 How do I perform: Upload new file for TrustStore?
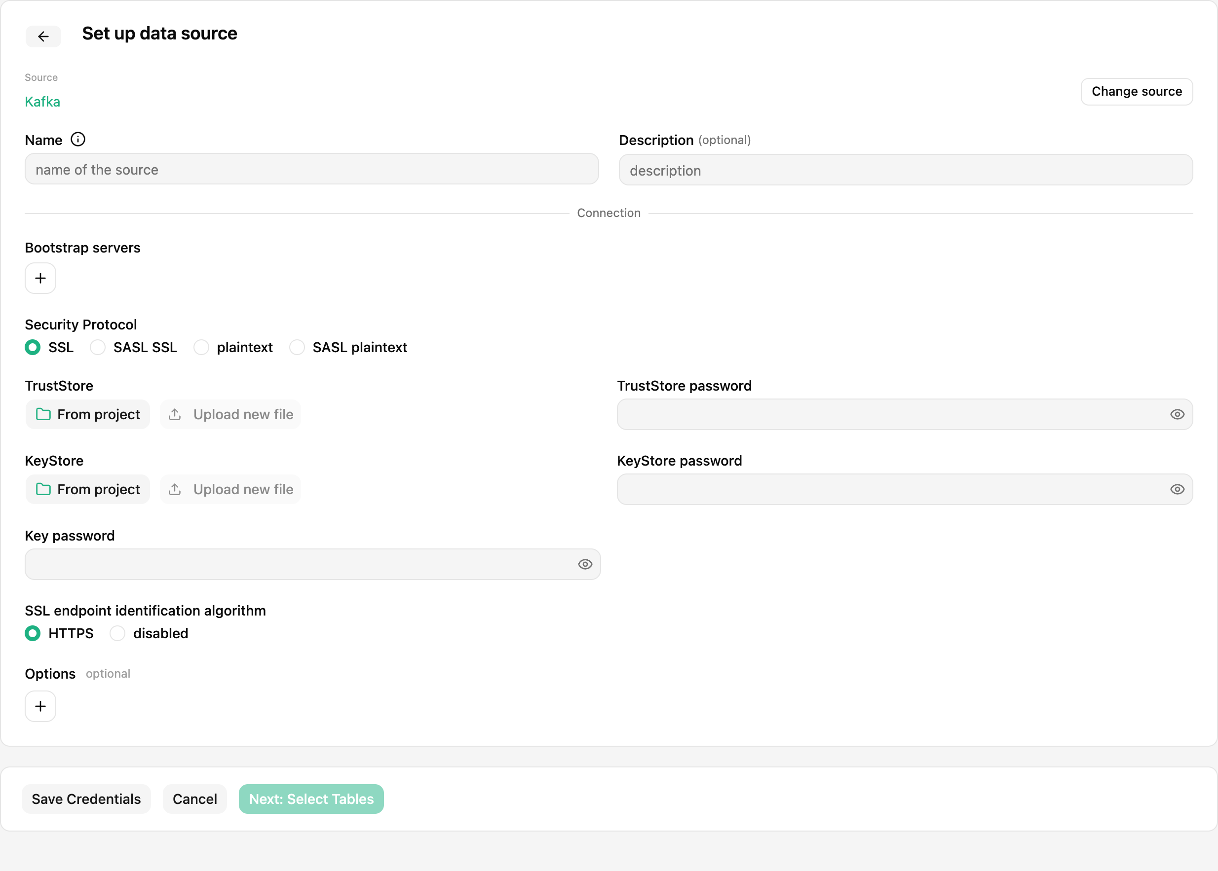point(230,414)
